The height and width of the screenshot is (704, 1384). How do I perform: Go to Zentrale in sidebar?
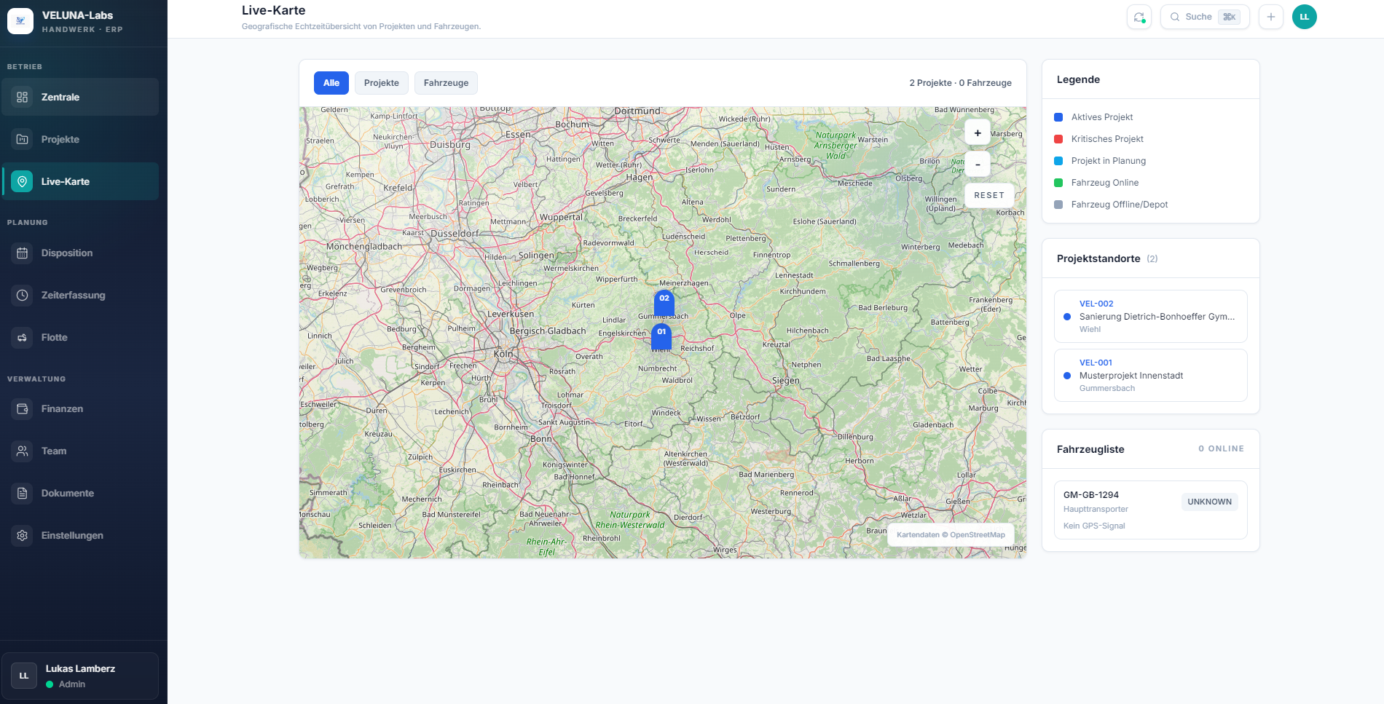tap(60, 98)
